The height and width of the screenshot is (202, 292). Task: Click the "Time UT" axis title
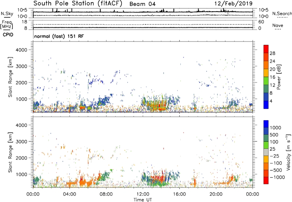(143, 200)
